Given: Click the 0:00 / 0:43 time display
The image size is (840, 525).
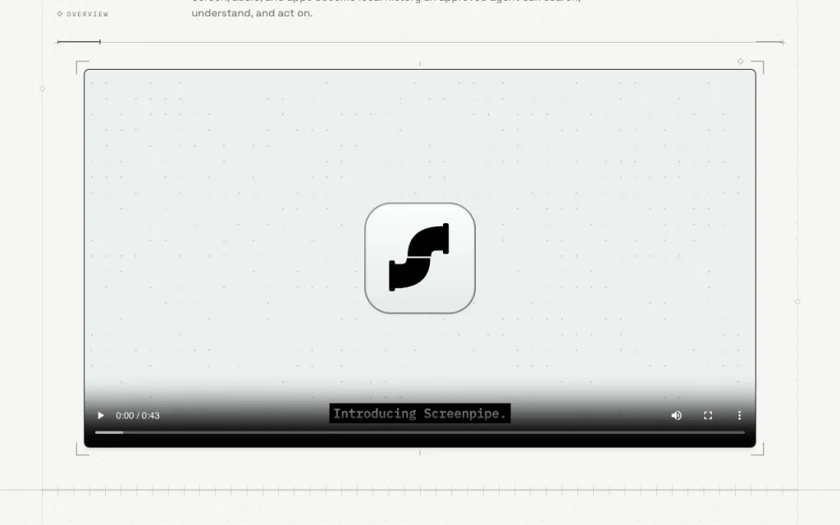Looking at the screenshot, I should [x=138, y=416].
